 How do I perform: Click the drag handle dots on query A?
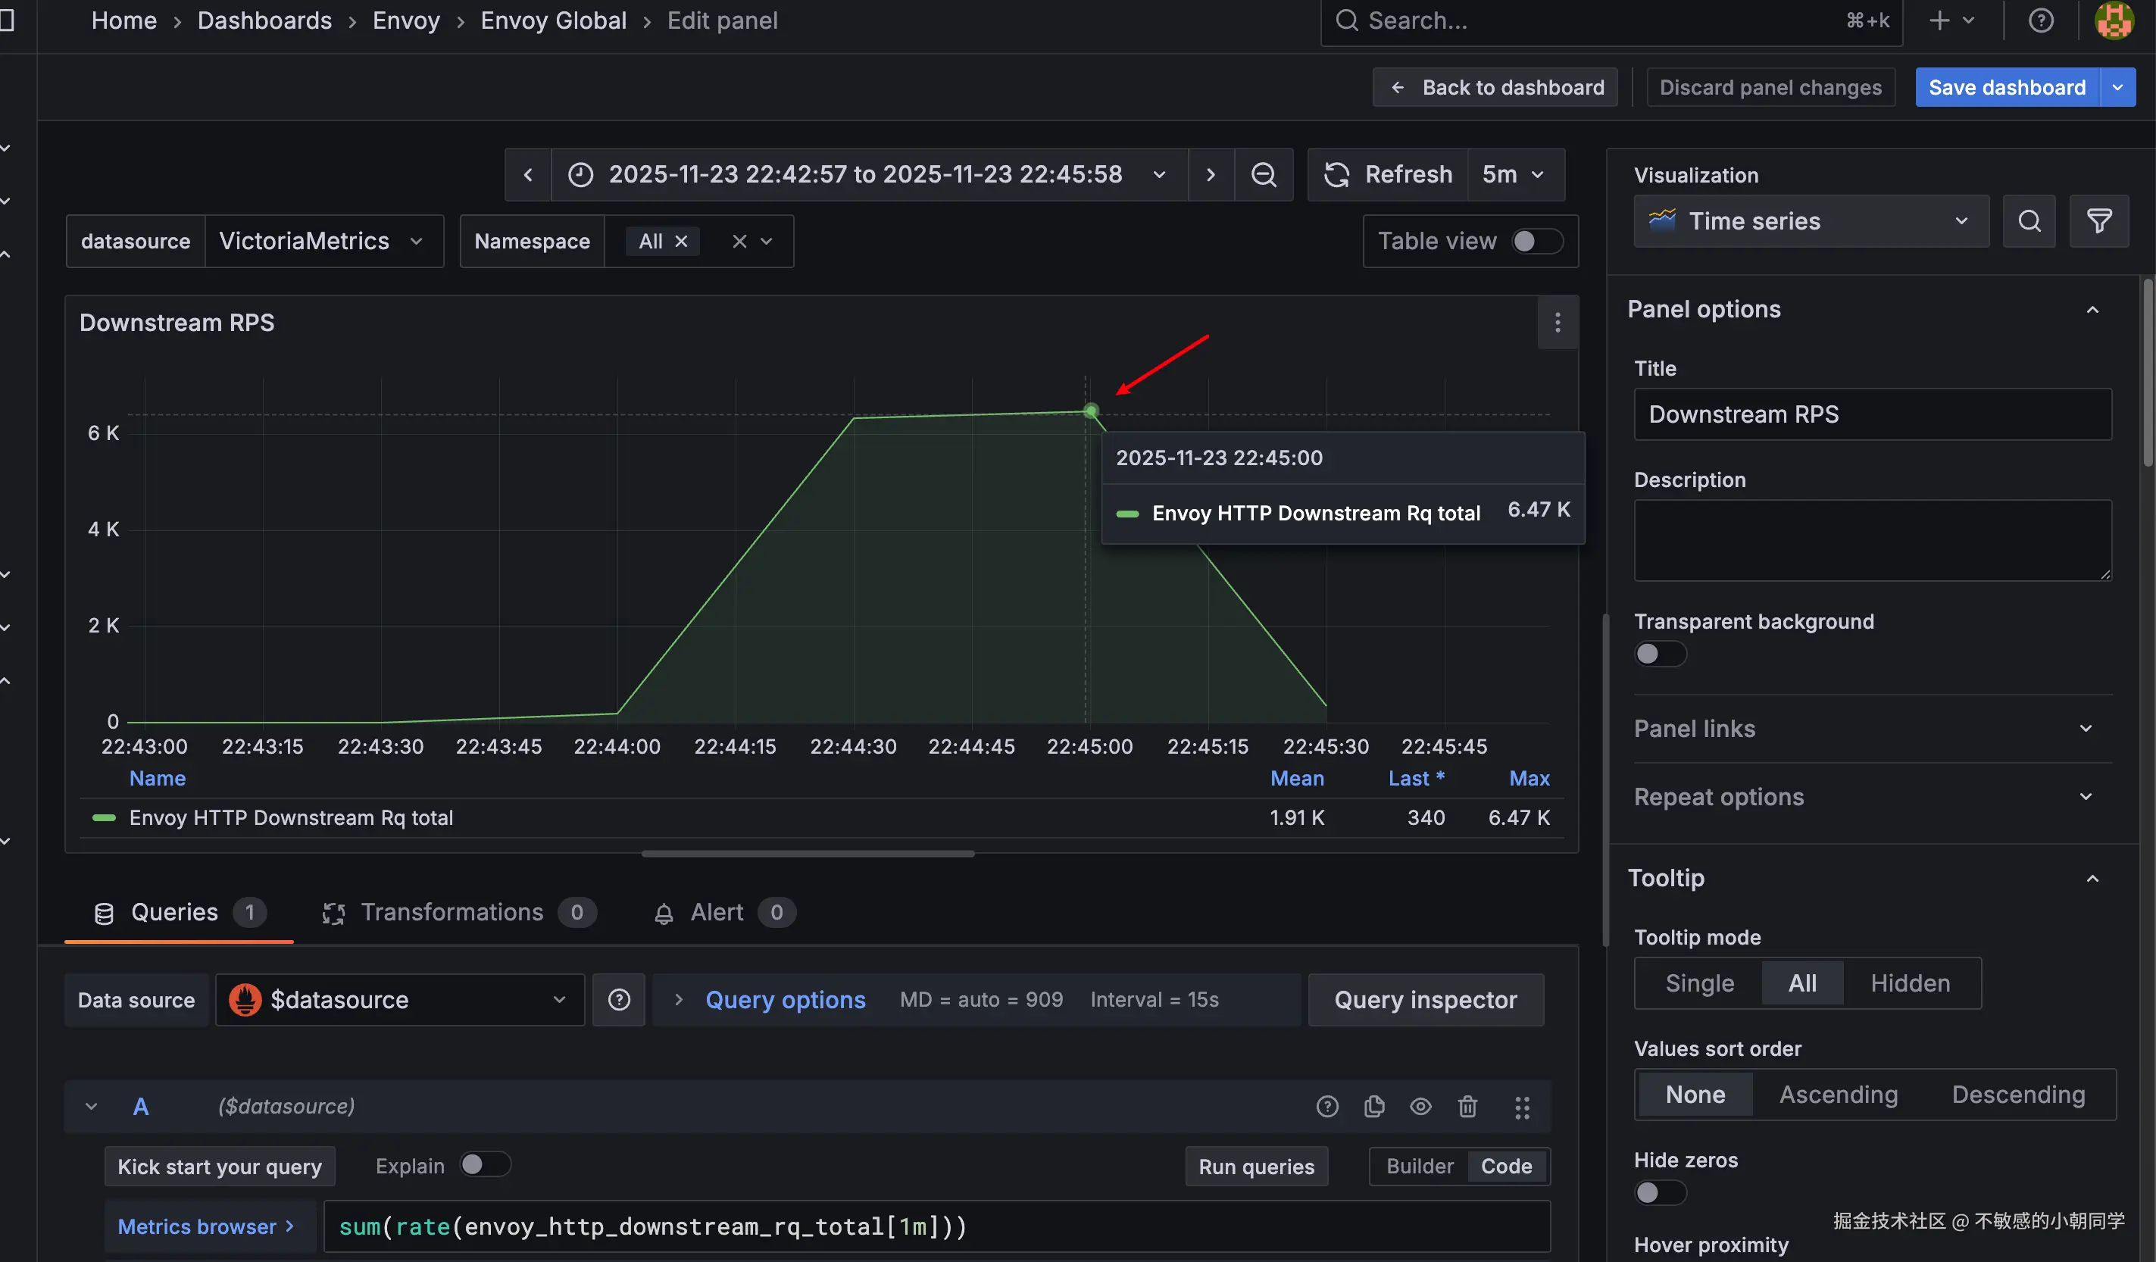pyautogui.click(x=1521, y=1107)
